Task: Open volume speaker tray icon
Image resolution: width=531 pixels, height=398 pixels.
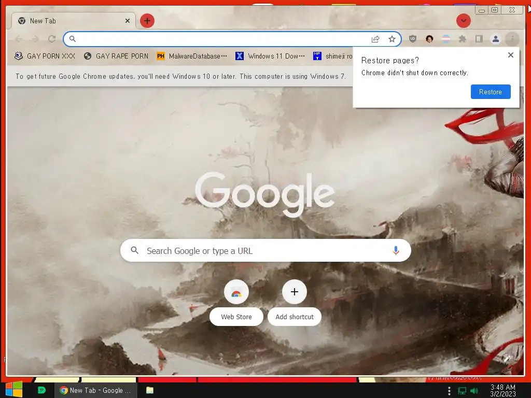Action: click(474, 391)
